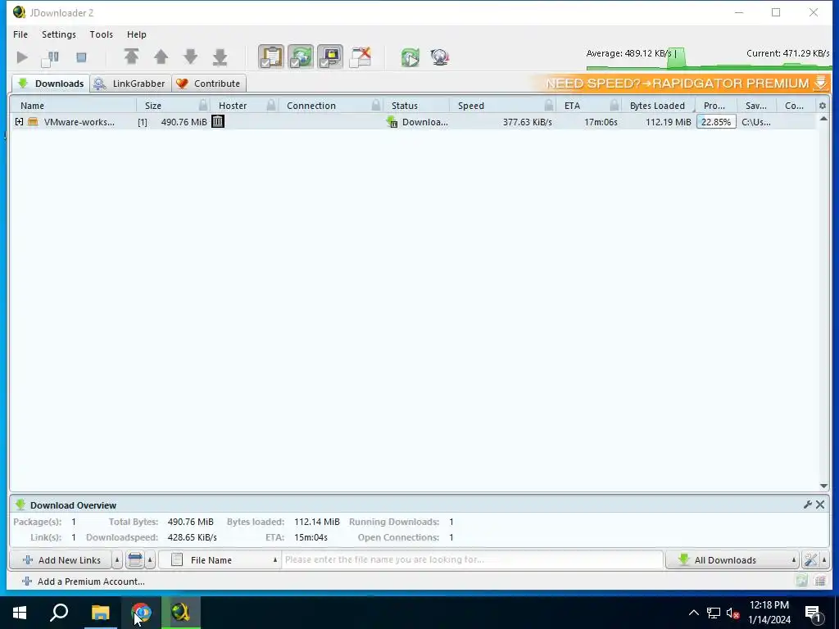The width and height of the screenshot is (839, 629).
Task: Select the Downloads tab
Action: (x=51, y=84)
